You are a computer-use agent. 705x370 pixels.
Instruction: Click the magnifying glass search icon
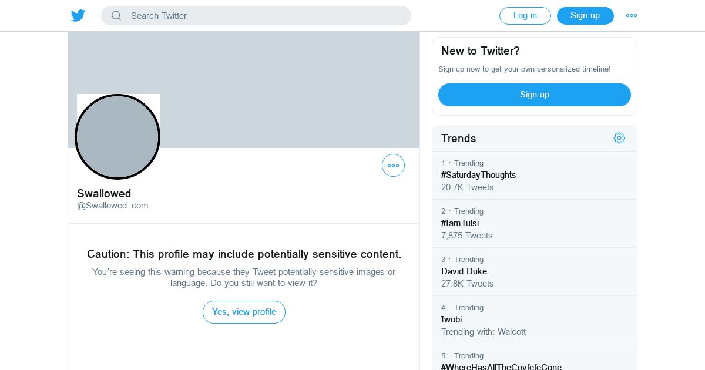116,16
